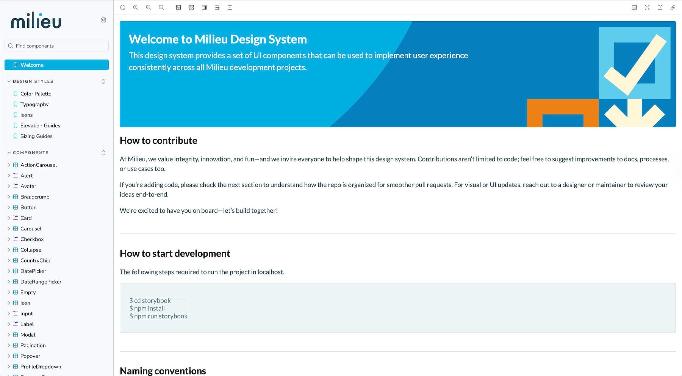Reset the canvas zoom level
Image resolution: width=682 pixels, height=376 pixels.
point(161,7)
